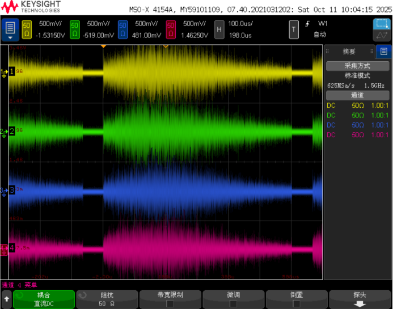
Task: Open the 探头 probe submenu
Action: pyautogui.click(x=359, y=299)
